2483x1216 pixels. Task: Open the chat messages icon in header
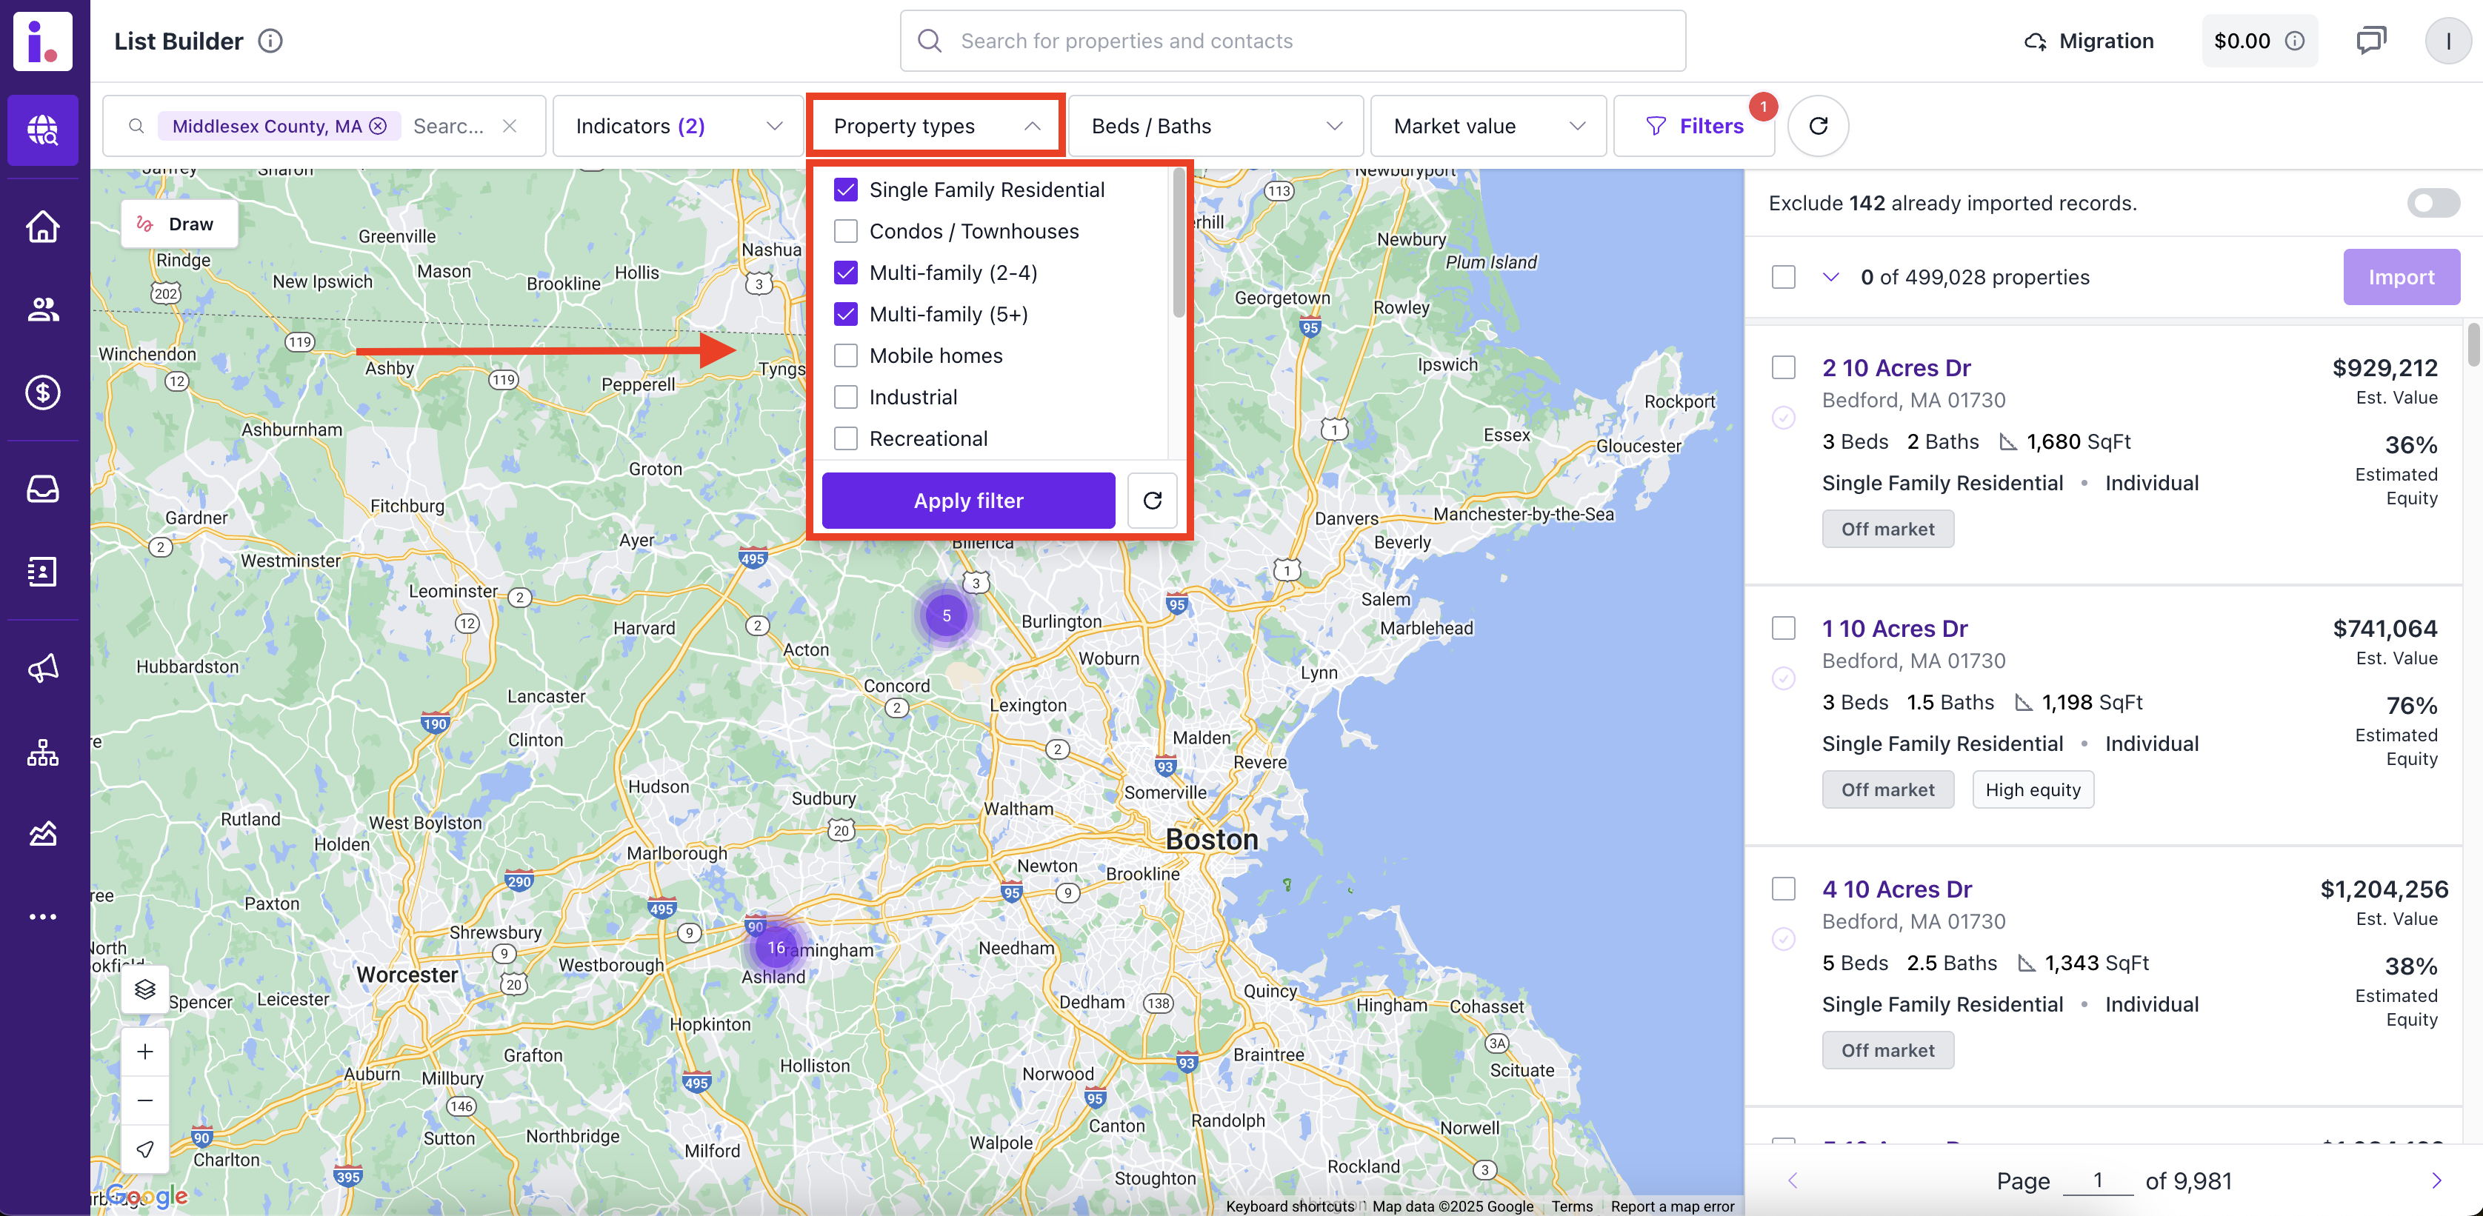[x=2371, y=41]
